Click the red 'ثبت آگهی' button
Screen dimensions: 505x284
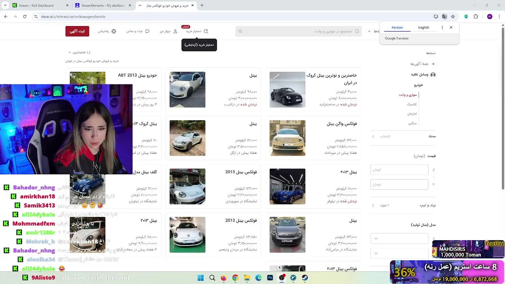pos(77,31)
